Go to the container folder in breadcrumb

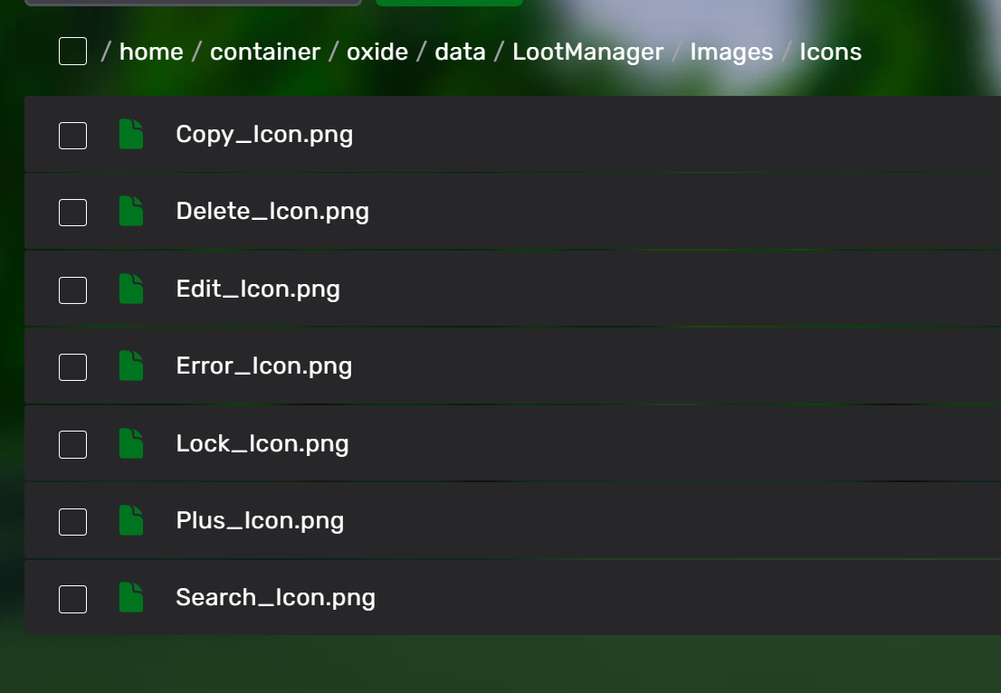click(x=265, y=52)
